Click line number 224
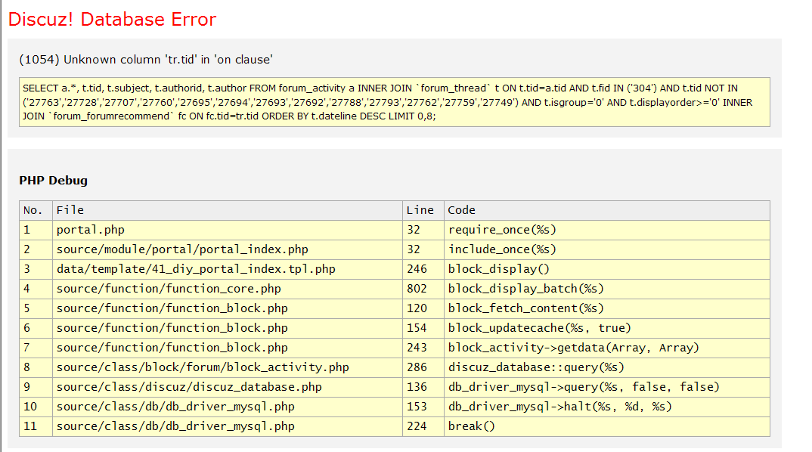 tap(423, 426)
